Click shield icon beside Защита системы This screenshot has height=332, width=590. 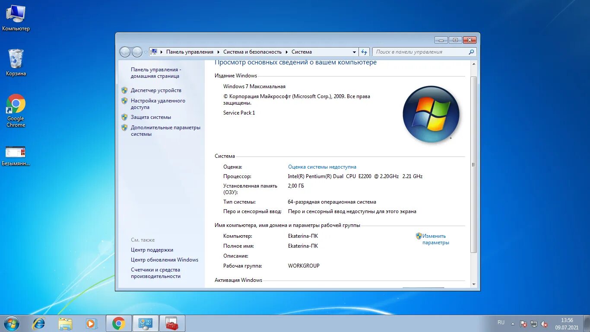(x=124, y=117)
